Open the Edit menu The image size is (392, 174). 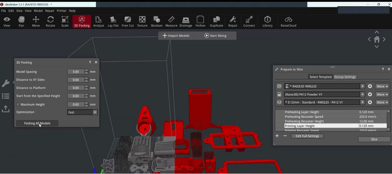11,11
